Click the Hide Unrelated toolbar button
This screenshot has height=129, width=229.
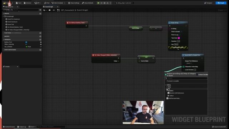(x=57, y=3)
